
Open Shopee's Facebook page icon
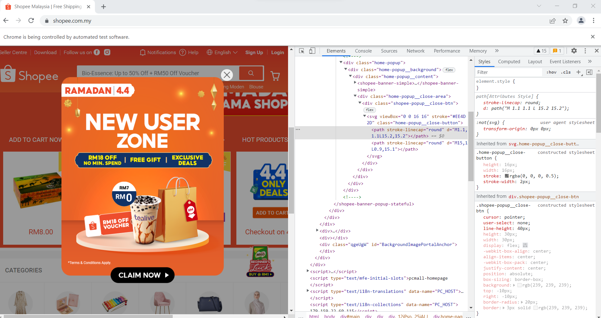tap(97, 52)
